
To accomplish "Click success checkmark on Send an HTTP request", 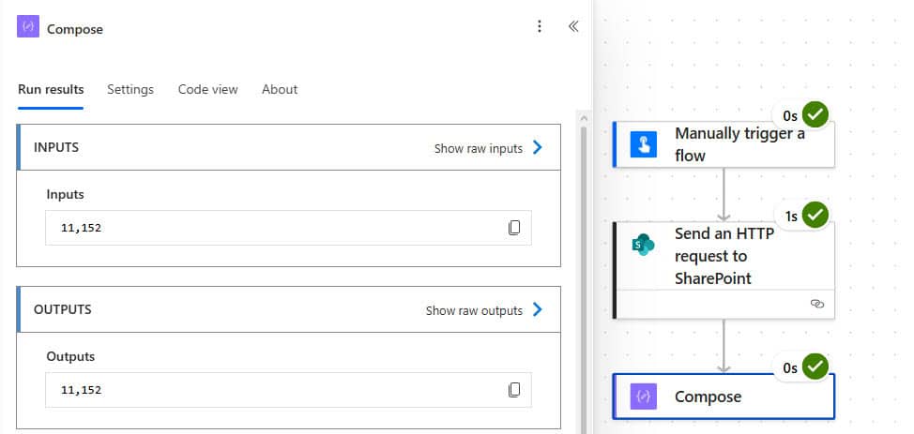I will pos(815,216).
